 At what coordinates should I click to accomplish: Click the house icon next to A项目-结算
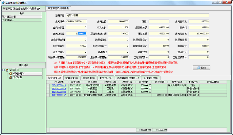(x=11, y=73)
